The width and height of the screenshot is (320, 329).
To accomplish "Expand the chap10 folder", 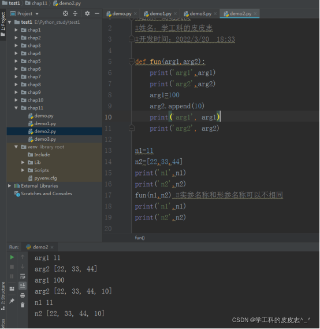I will pyautogui.click(x=16, y=100).
